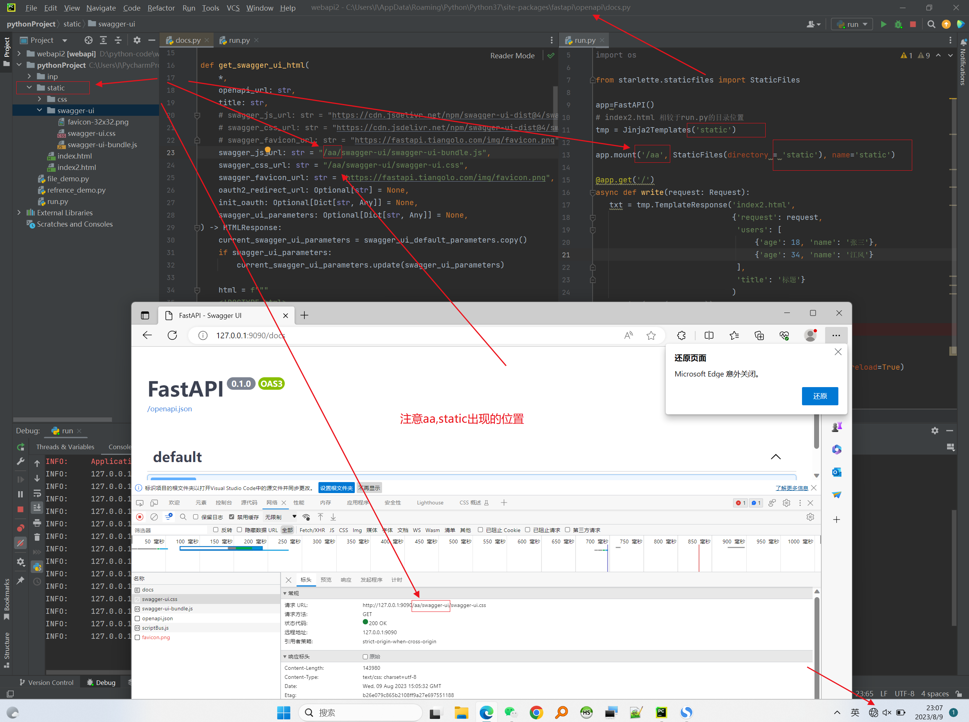
Task: Collapse the default section chevron in Swagger
Action: (775, 457)
